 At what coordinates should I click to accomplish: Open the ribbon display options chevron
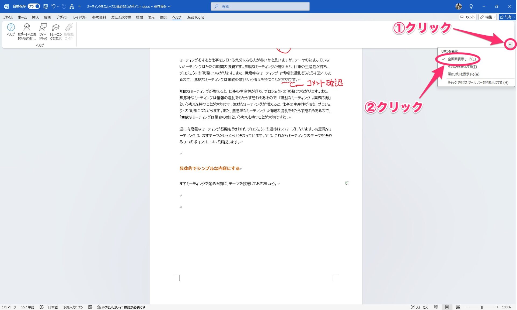click(x=510, y=44)
